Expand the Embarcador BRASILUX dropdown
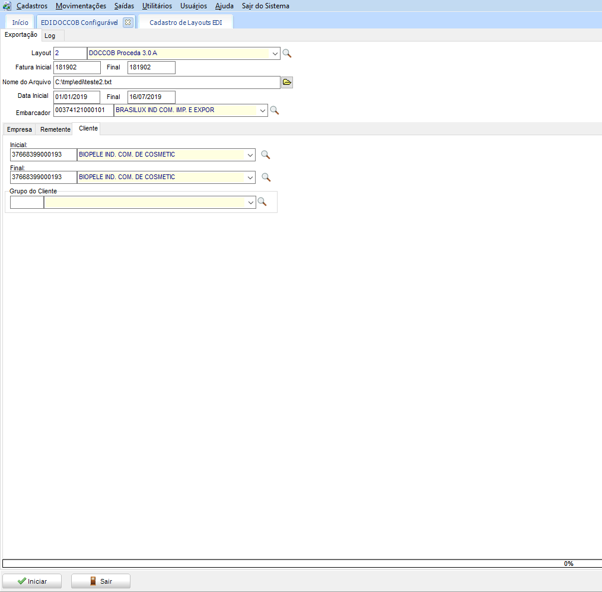 262,110
